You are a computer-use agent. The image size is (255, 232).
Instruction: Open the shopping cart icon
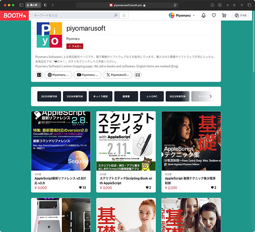pyautogui.click(x=224, y=15)
